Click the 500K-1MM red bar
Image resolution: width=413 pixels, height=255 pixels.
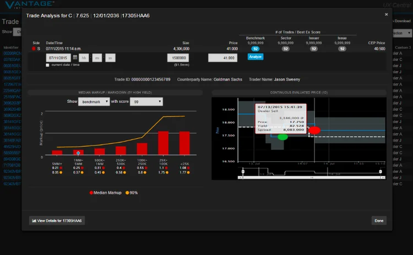pos(100,152)
